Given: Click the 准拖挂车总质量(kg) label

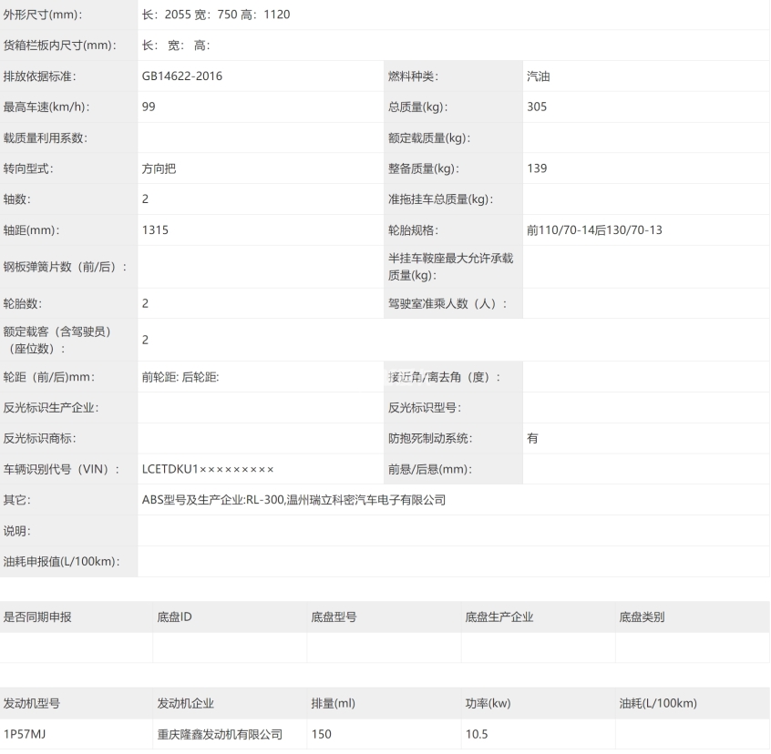Looking at the screenshot, I should (440, 199).
